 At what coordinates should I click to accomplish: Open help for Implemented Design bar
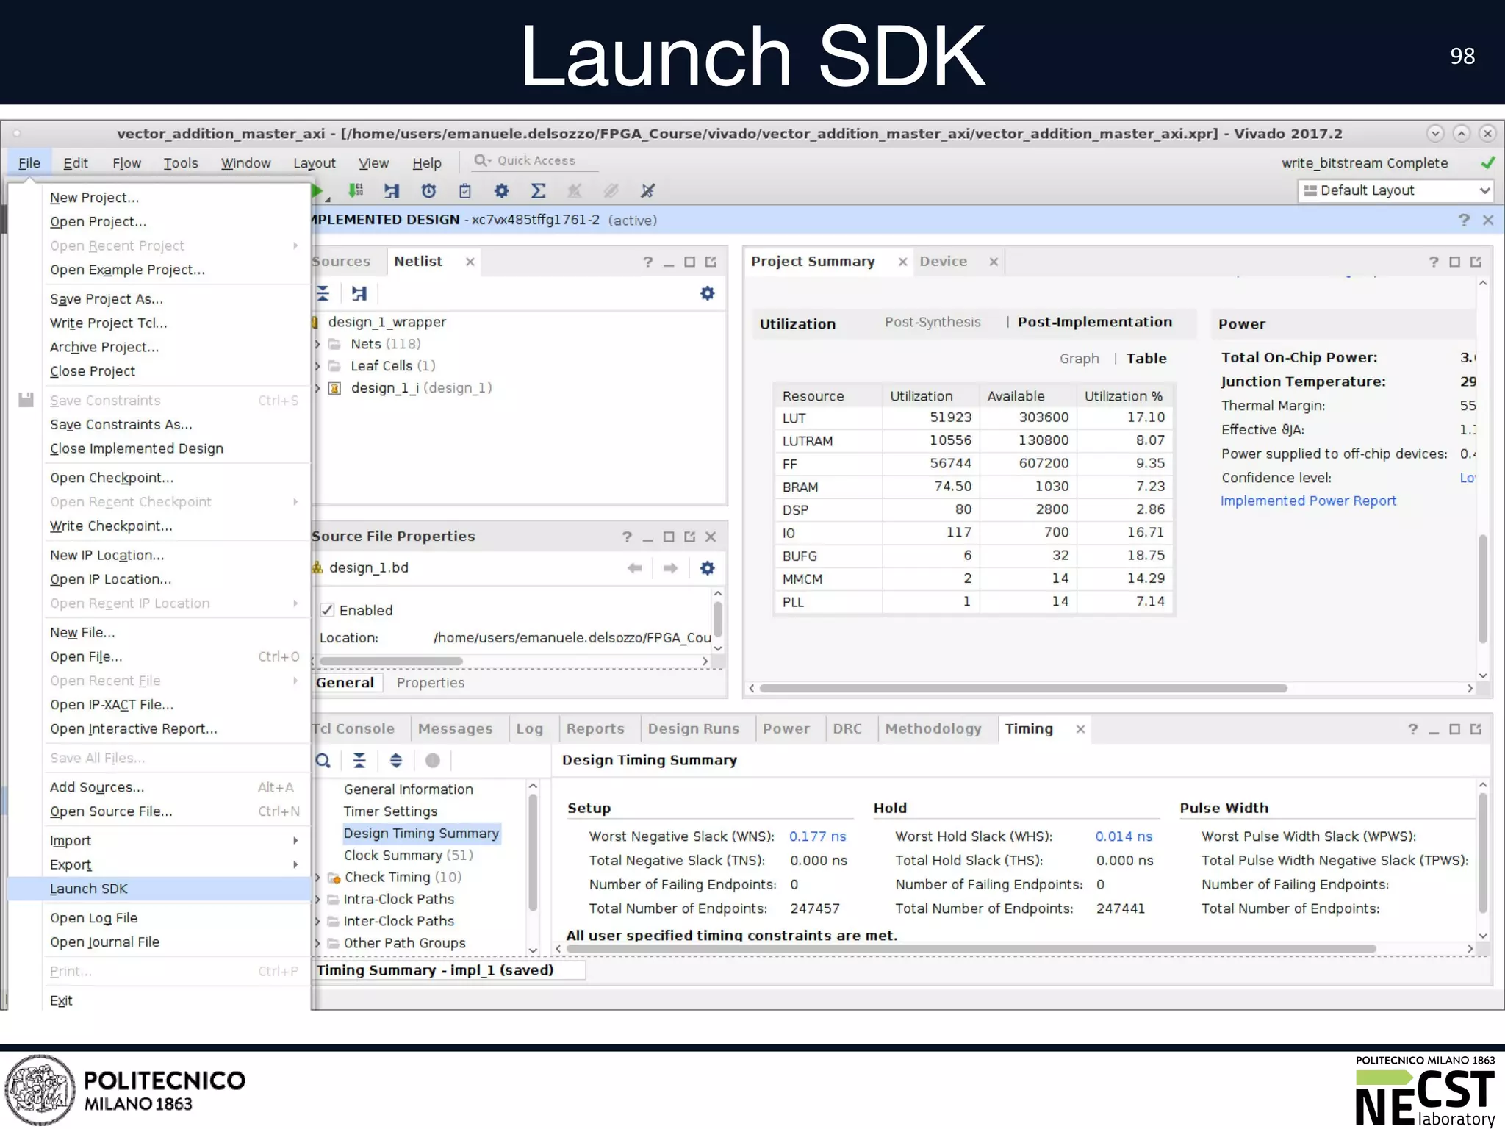point(1464,220)
